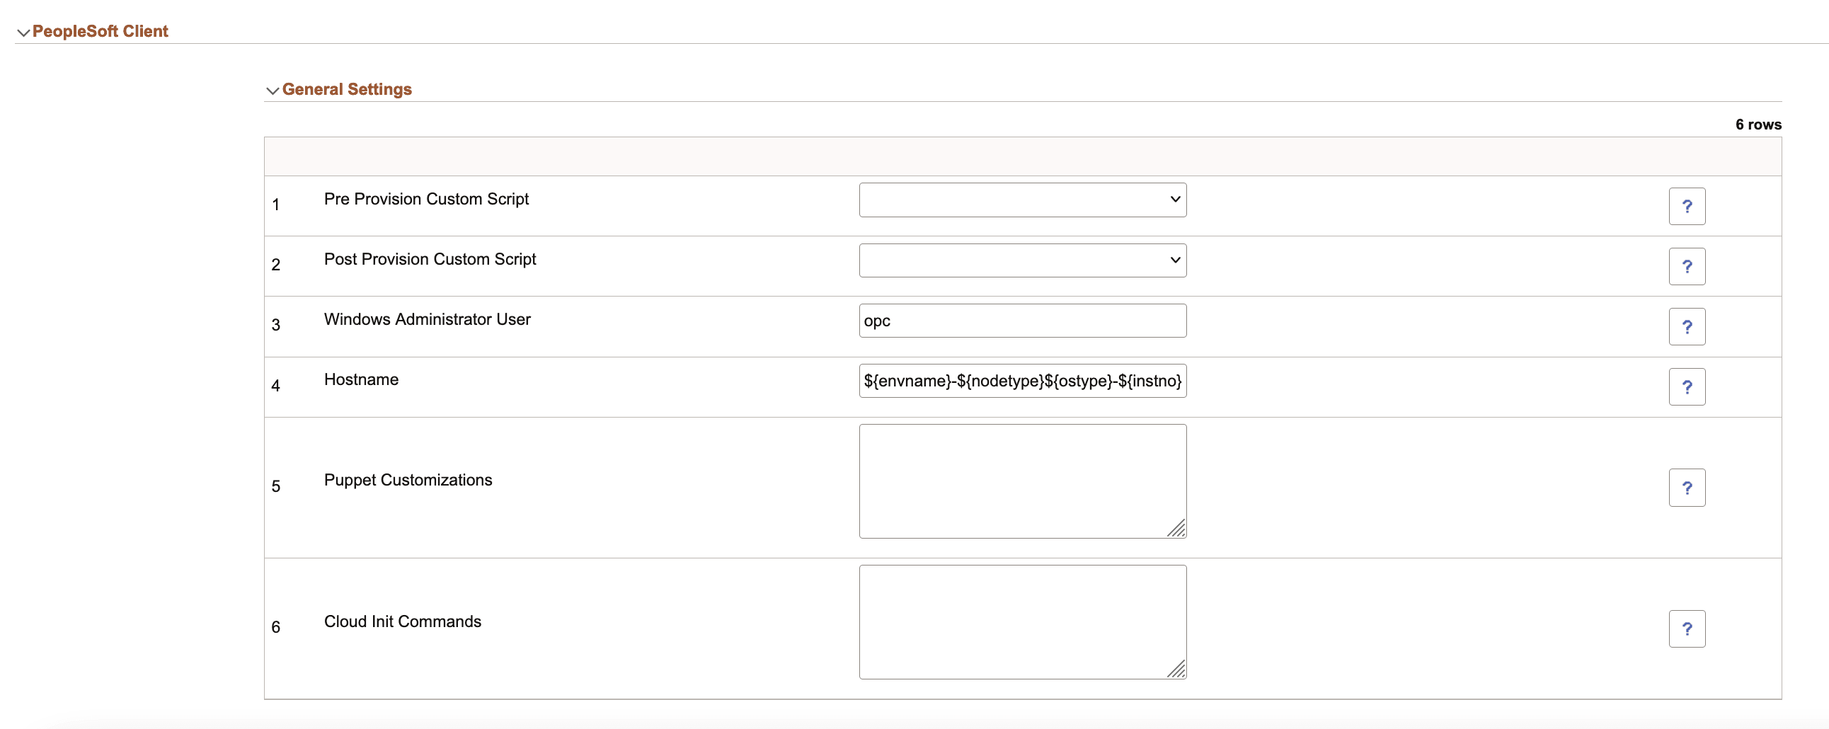Open help for Pre Provision Custom Script

click(1687, 206)
